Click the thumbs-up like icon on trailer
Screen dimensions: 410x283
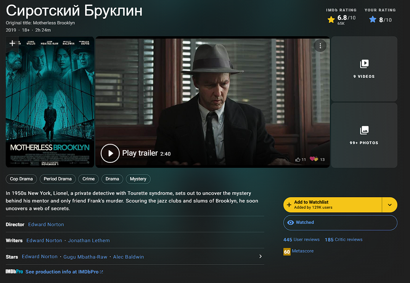point(298,159)
